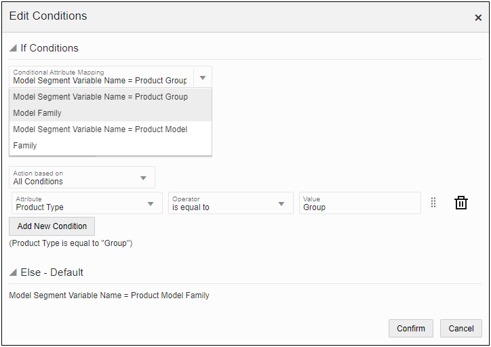Open the Operator is equal to dropdown
Screen dimensions: 491x347
coord(281,203)
